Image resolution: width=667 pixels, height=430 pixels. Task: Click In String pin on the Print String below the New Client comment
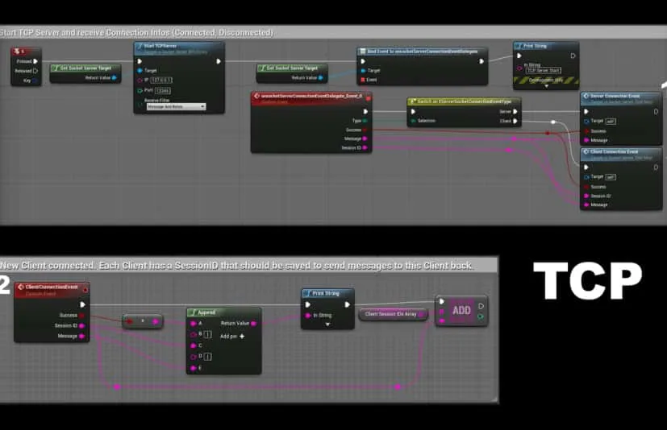pos(308,316)
